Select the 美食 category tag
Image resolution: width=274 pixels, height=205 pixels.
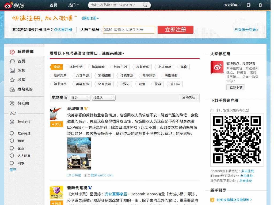click(184, 67)
